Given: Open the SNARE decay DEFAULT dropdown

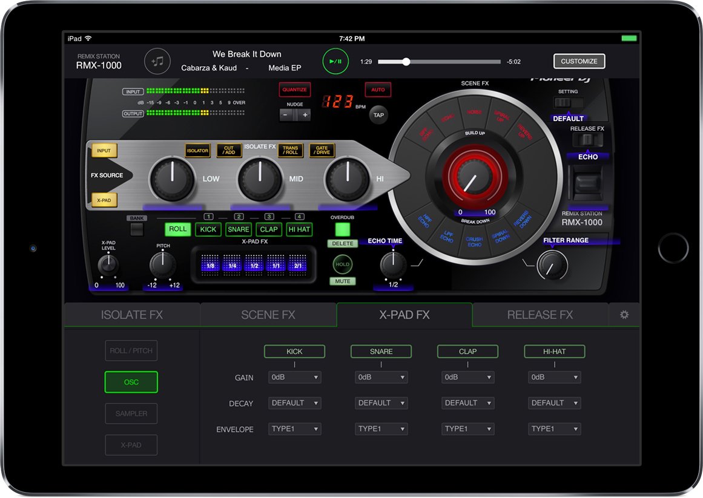Looking at the screenshot, I should point(381,402).
